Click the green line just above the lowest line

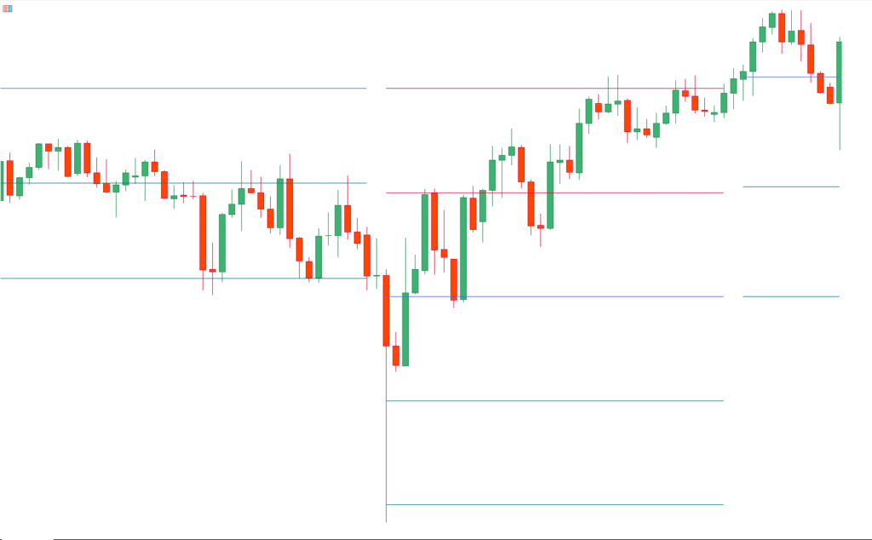tap(554, 400)
